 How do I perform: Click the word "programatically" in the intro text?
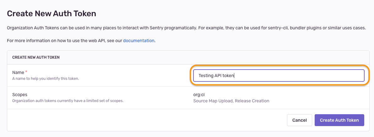coord(177,28)
